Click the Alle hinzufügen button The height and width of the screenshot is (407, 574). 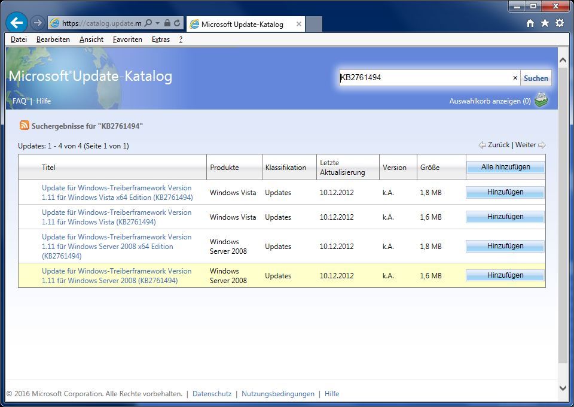[505, 167]
